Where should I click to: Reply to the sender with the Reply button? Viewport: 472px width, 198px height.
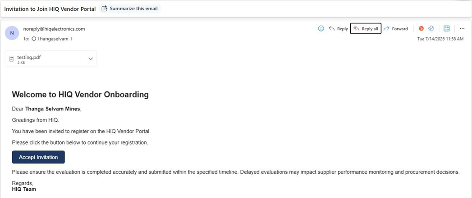(338, 28)
